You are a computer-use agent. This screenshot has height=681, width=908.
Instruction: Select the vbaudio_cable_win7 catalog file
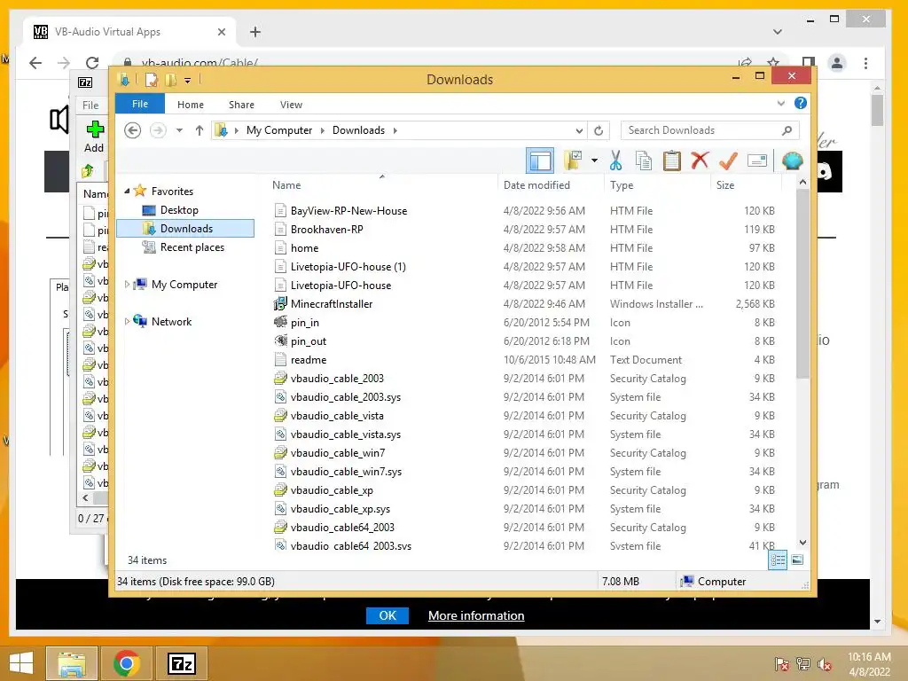tap(338, 453)
